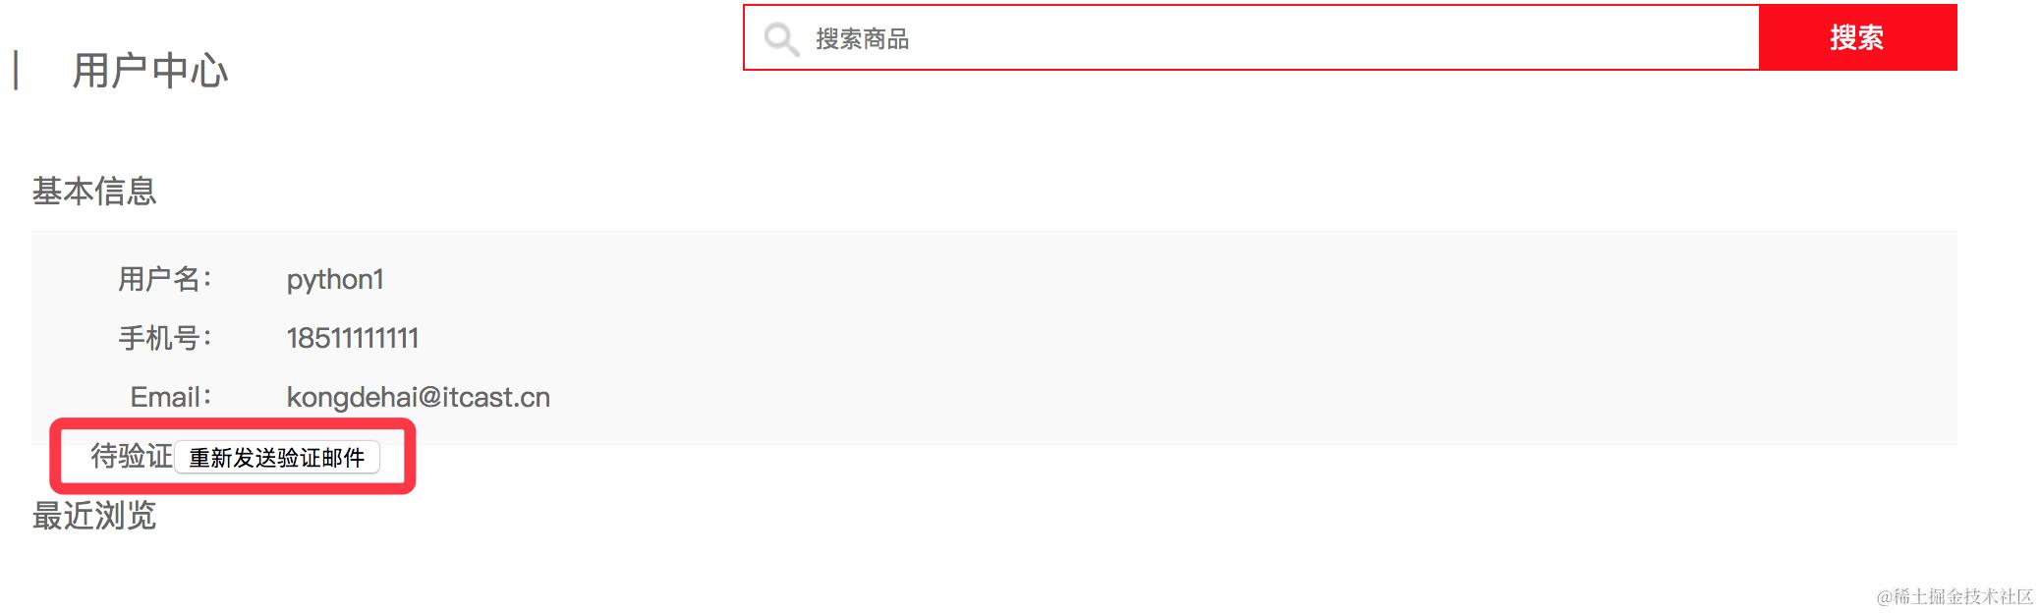Image resolution: width=2040 pixels, height=613 pixels.
Task: Click inside search box right of placeholder
Action: 1327,37
